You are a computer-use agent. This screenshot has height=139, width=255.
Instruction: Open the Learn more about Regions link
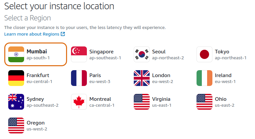[x=32, y=34]
